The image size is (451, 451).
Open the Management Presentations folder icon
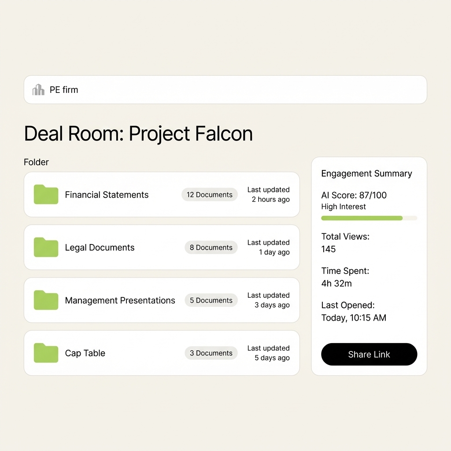tap(45, 300)
